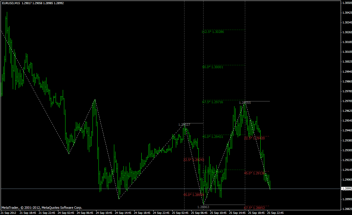Viewport: 352px width, 215px height.
Task: Click price axis value 1.29465
Action: pyautogui.click(x=347, y=130)
